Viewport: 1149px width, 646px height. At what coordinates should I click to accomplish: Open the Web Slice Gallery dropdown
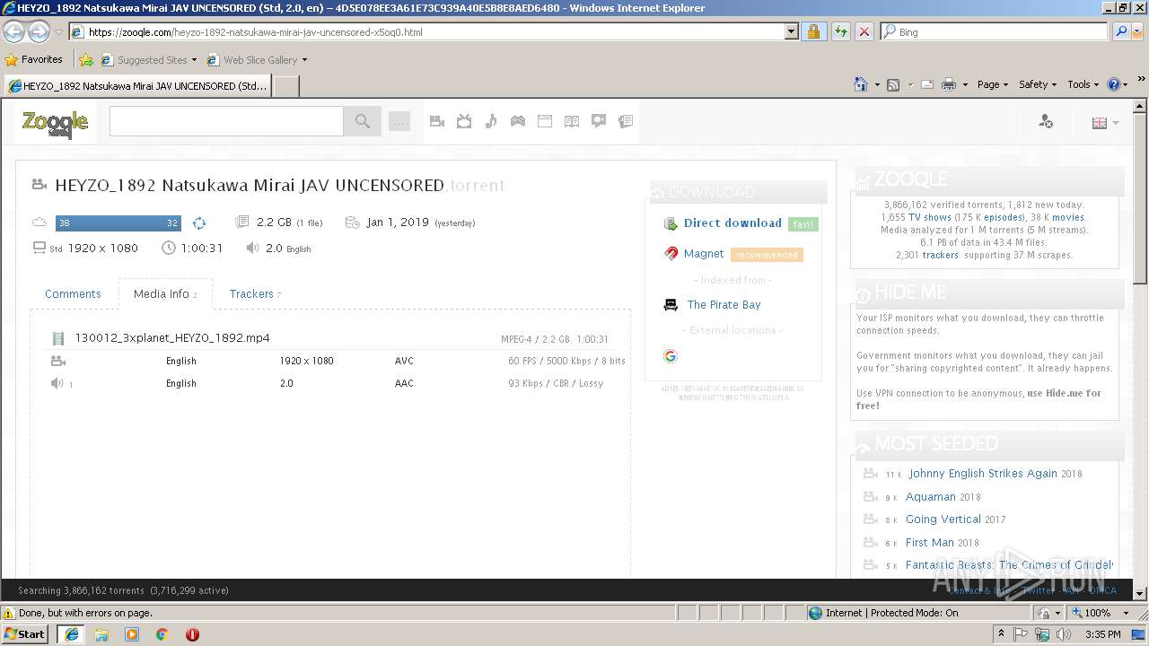(257, 60)
